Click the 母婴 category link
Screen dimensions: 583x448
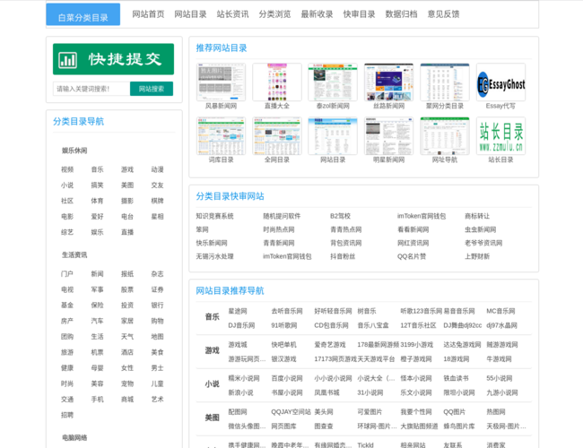pyautogui.click(x=97, y=368)
